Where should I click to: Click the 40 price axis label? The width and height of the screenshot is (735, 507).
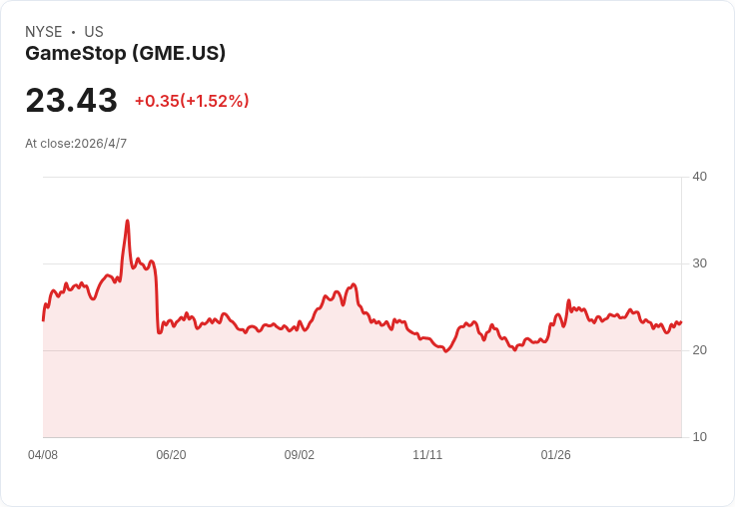tap(699, 177)
